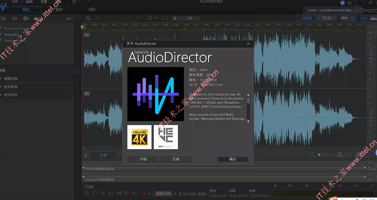The height and width of the screenshot is (200, 377).
Task: Click the red record button
Action: pos(144,193)
